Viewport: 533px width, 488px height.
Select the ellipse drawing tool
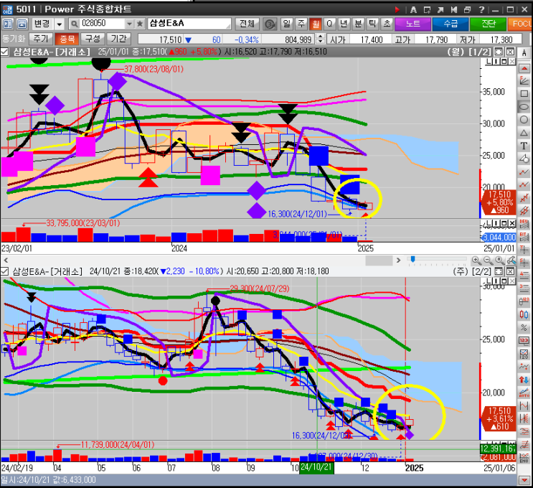524,107
